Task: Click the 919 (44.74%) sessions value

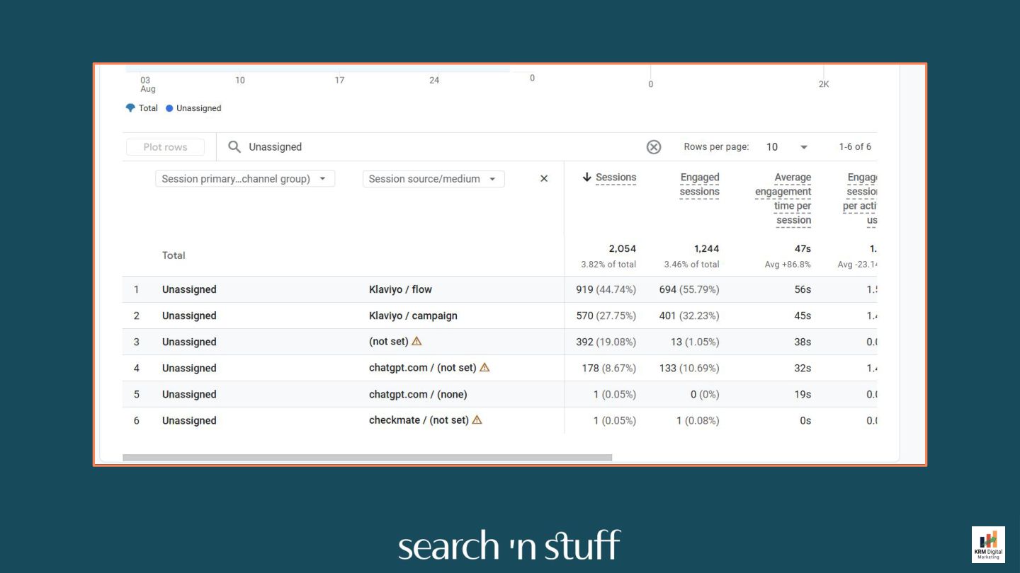Action: (606, 289)
